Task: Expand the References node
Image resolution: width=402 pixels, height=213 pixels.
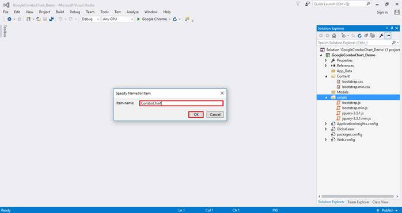Action: 326,65
